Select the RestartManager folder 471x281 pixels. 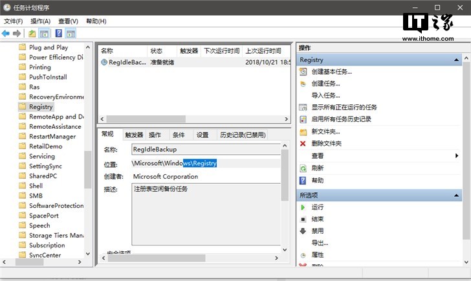pyautogui.click(x=52, y=137)
